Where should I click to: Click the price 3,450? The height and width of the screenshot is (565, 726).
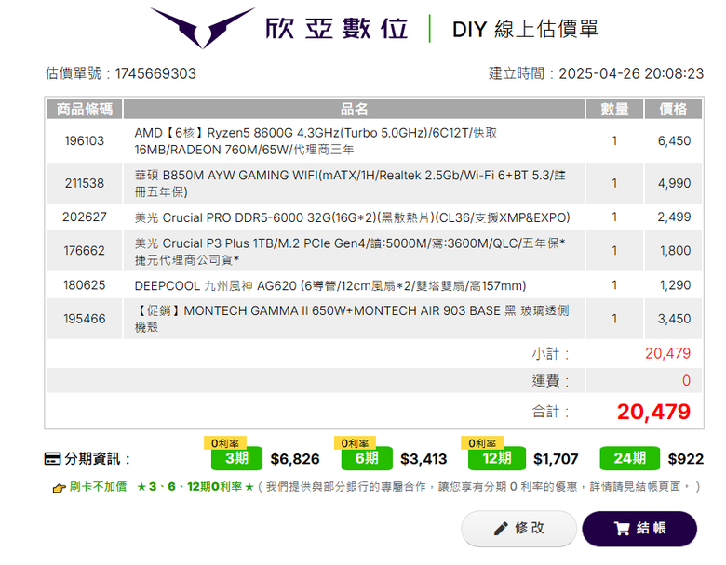[x=674, y=319]
